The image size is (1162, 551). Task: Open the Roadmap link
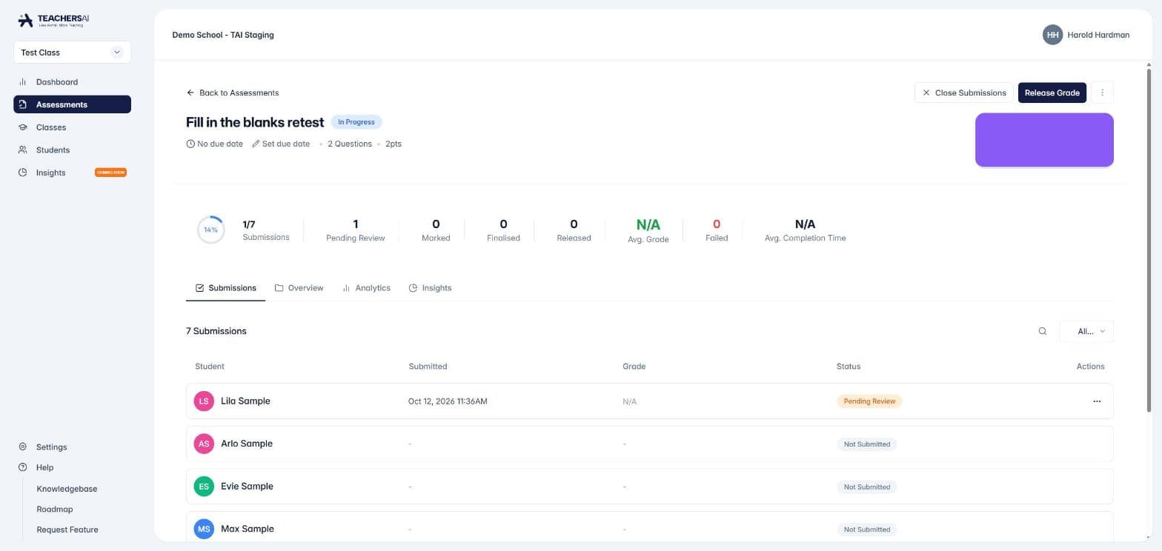pos(55,510)
